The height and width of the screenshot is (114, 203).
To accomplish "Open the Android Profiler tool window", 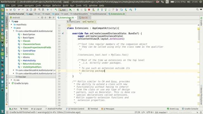I will click(x=54, y=109).
